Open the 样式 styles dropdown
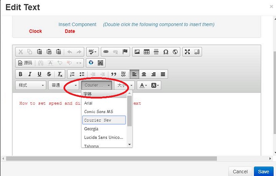This screenshot has height=176, width=276. pos(31,85)
